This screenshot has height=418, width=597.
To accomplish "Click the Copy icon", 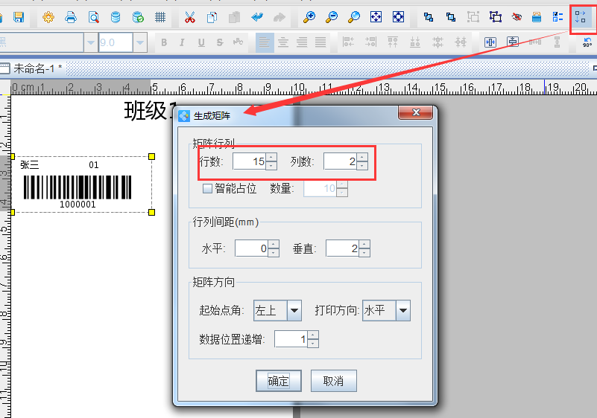I will click(212, 17).
